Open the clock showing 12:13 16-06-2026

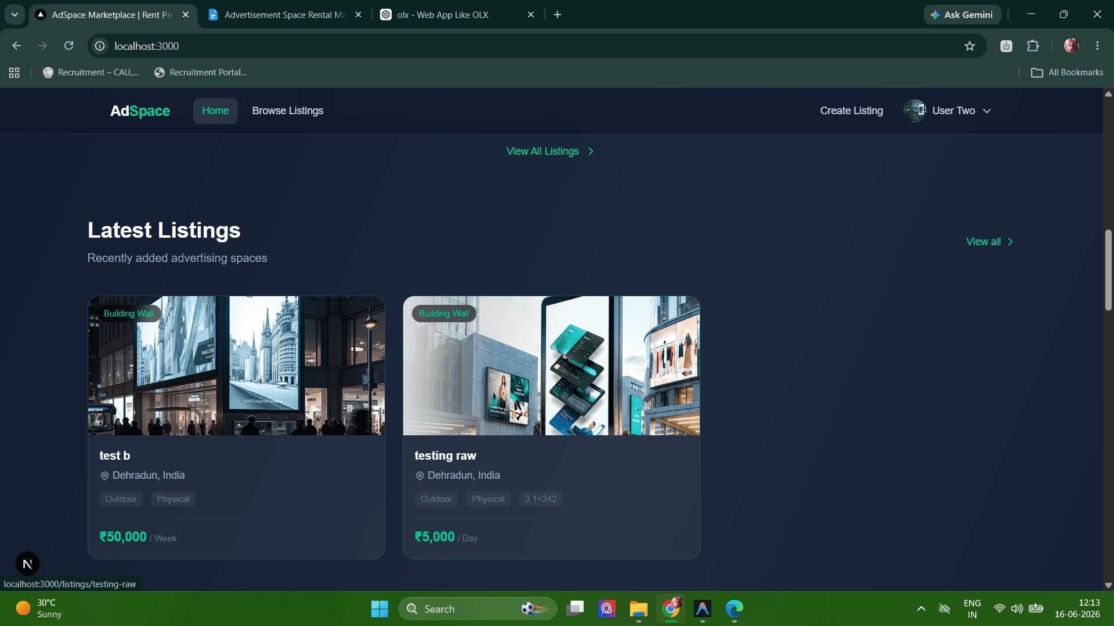1077,609
